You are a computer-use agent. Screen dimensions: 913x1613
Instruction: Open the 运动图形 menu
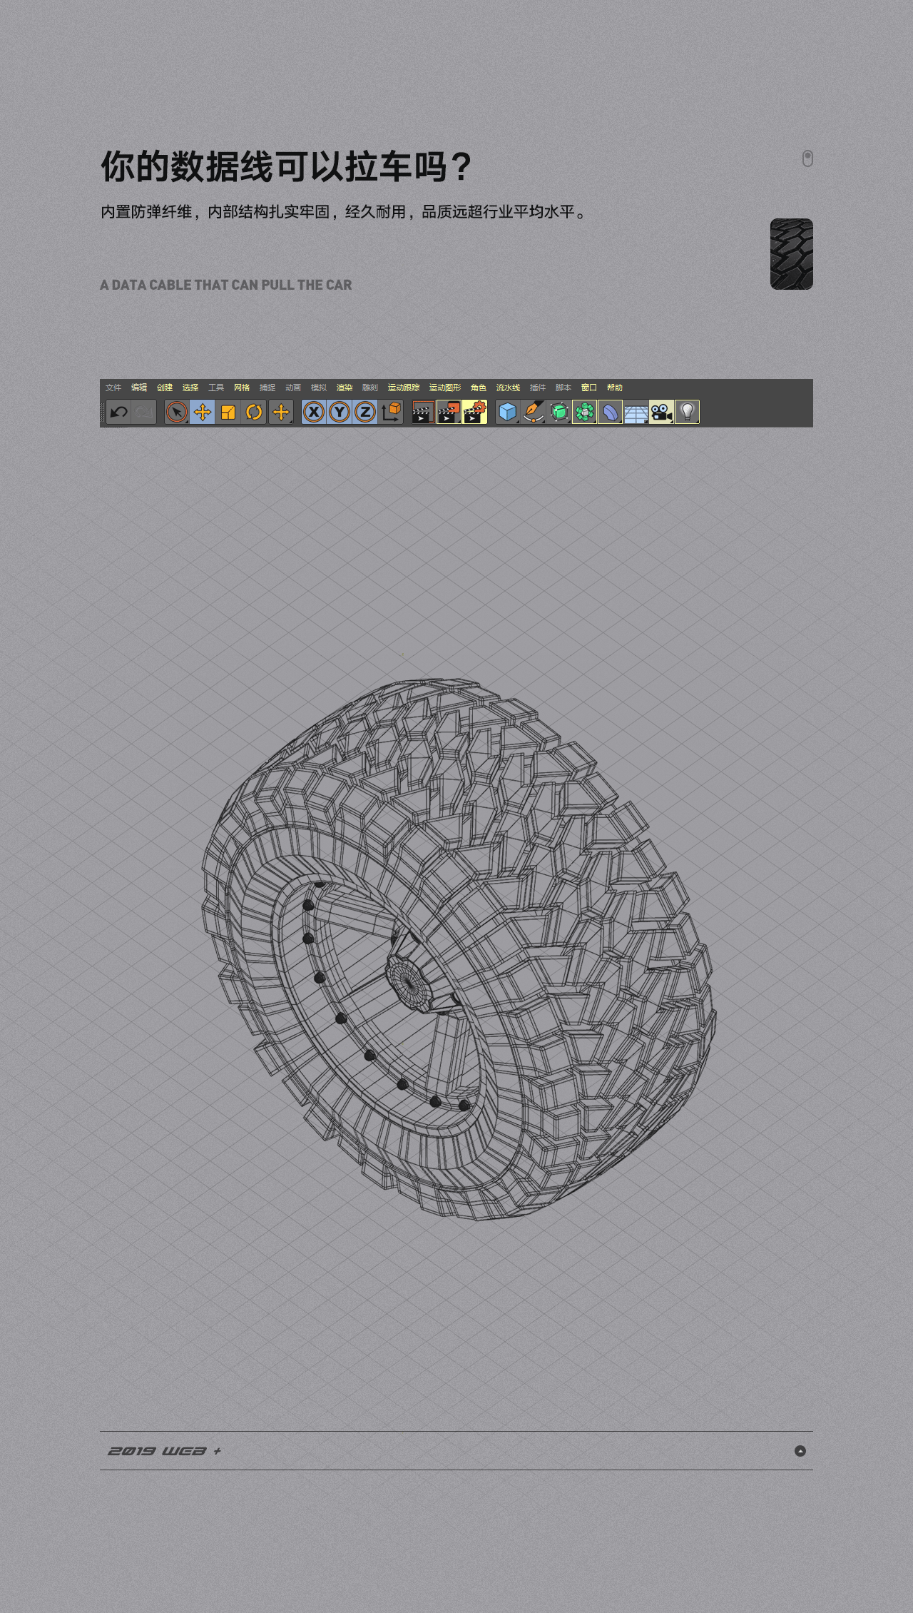click(445, 388)
